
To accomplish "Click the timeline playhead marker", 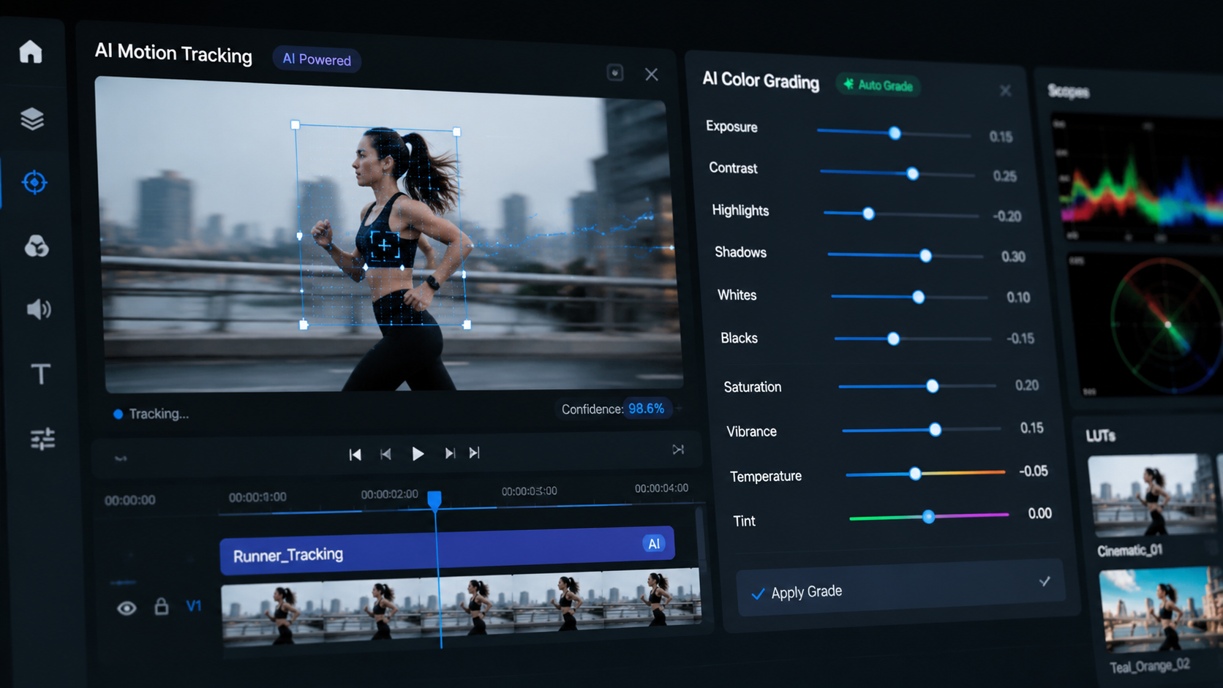I will [434, 500].
